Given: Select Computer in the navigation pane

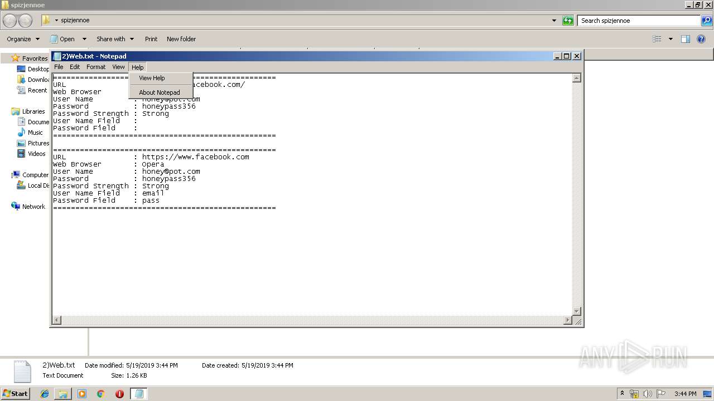Looking at the screenshot, I should click(30, 175).
